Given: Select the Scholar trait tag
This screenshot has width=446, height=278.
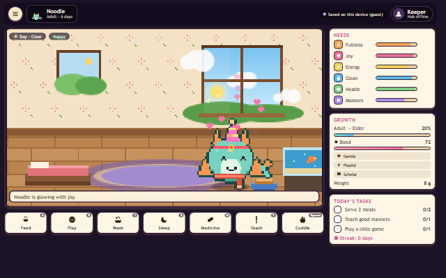Looking at the screenshot, I should pos(382,174).
